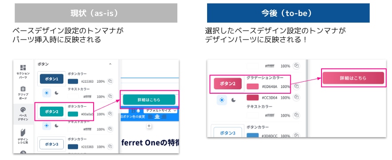Copy the #ED648A gradient color value

click(296, 86)
